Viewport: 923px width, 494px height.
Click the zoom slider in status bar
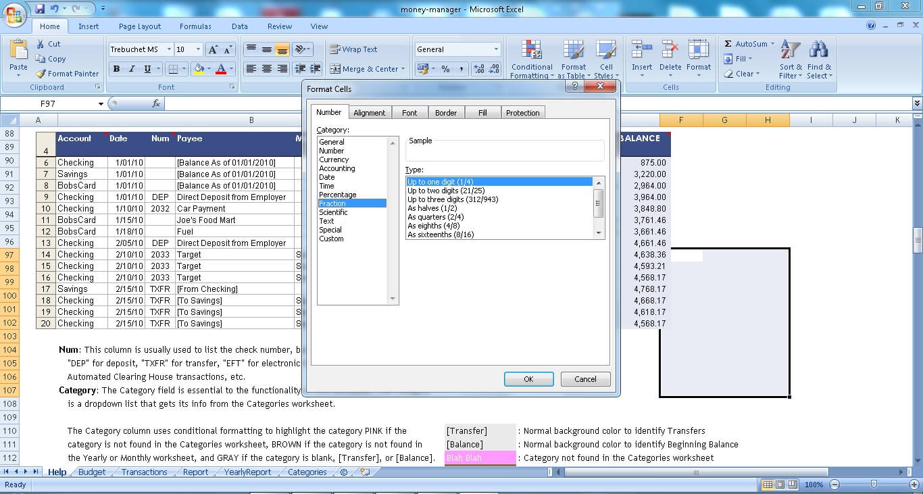874,485
